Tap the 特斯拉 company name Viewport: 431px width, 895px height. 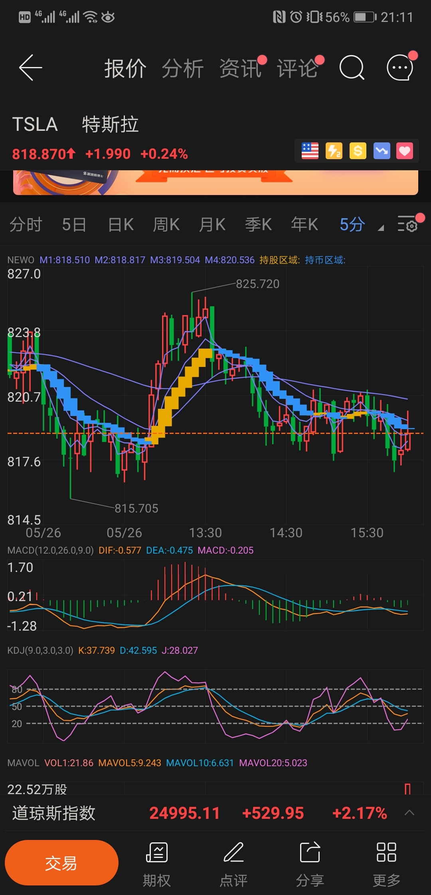(110, 124)
